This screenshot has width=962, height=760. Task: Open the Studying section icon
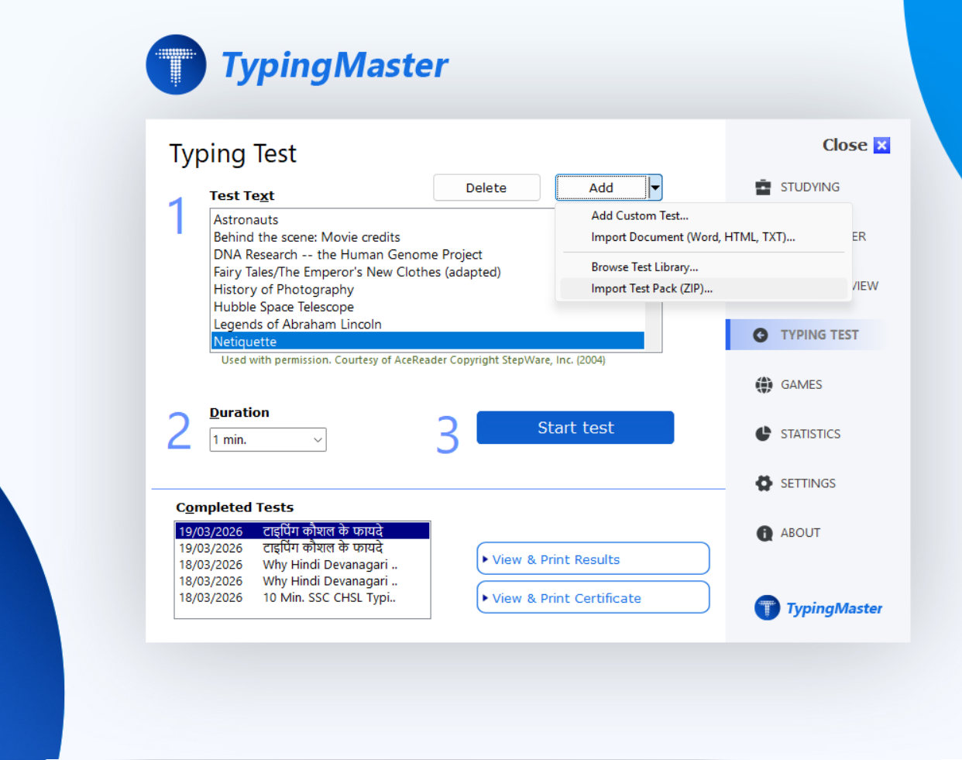pos(763,187)
